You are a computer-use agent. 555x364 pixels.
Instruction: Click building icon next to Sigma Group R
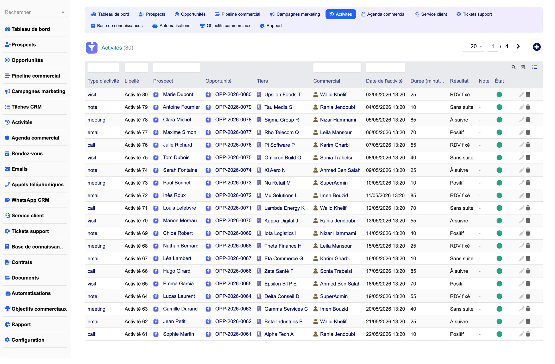click(259, 120)
